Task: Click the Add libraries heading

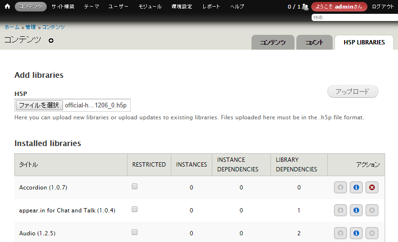Action: (39, 75)
